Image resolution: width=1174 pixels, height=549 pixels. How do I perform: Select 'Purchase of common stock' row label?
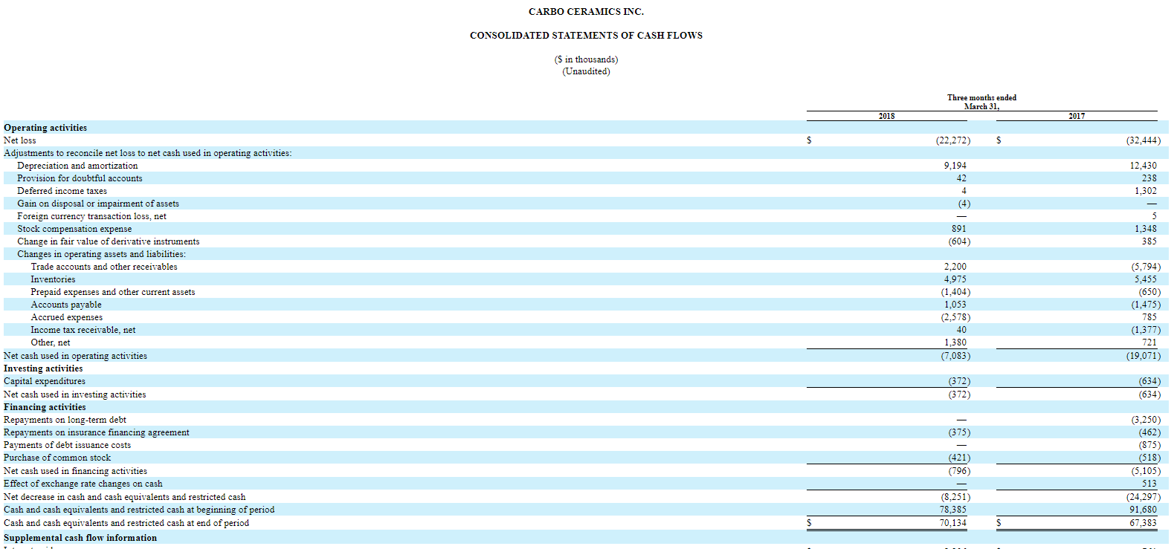(57, 458)
